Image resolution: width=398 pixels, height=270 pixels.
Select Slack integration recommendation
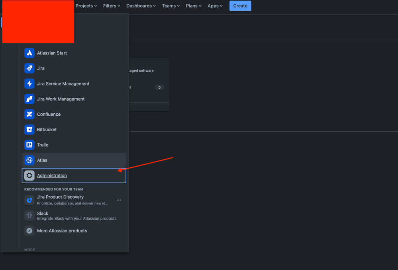[74, 216]
